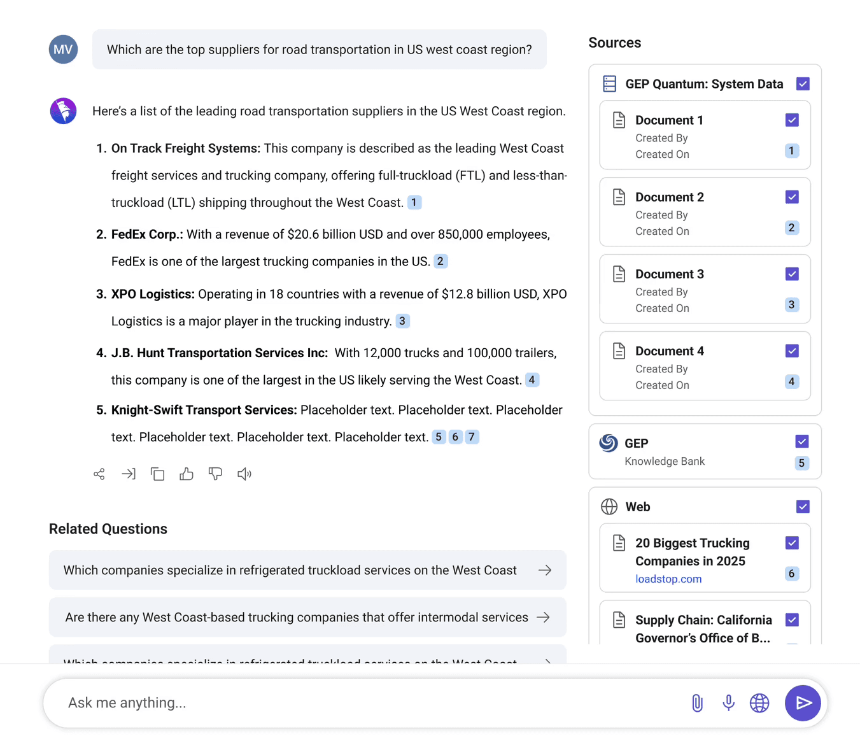Click the Related Questions heading

[x=108, y=529]
